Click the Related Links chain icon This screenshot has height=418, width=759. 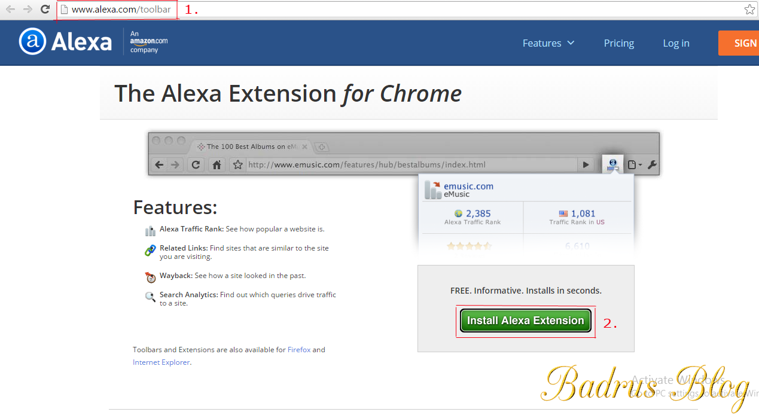pyautogui.click(x=150, y=251)
